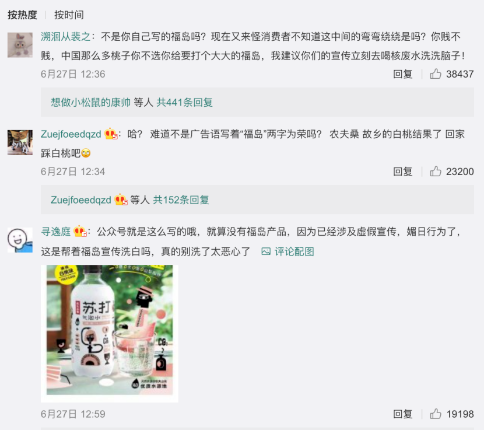The width and height of the screenshot is (484, 430).
Task: Expand 共152条回复 replies
Action: [x=181, y=200]
